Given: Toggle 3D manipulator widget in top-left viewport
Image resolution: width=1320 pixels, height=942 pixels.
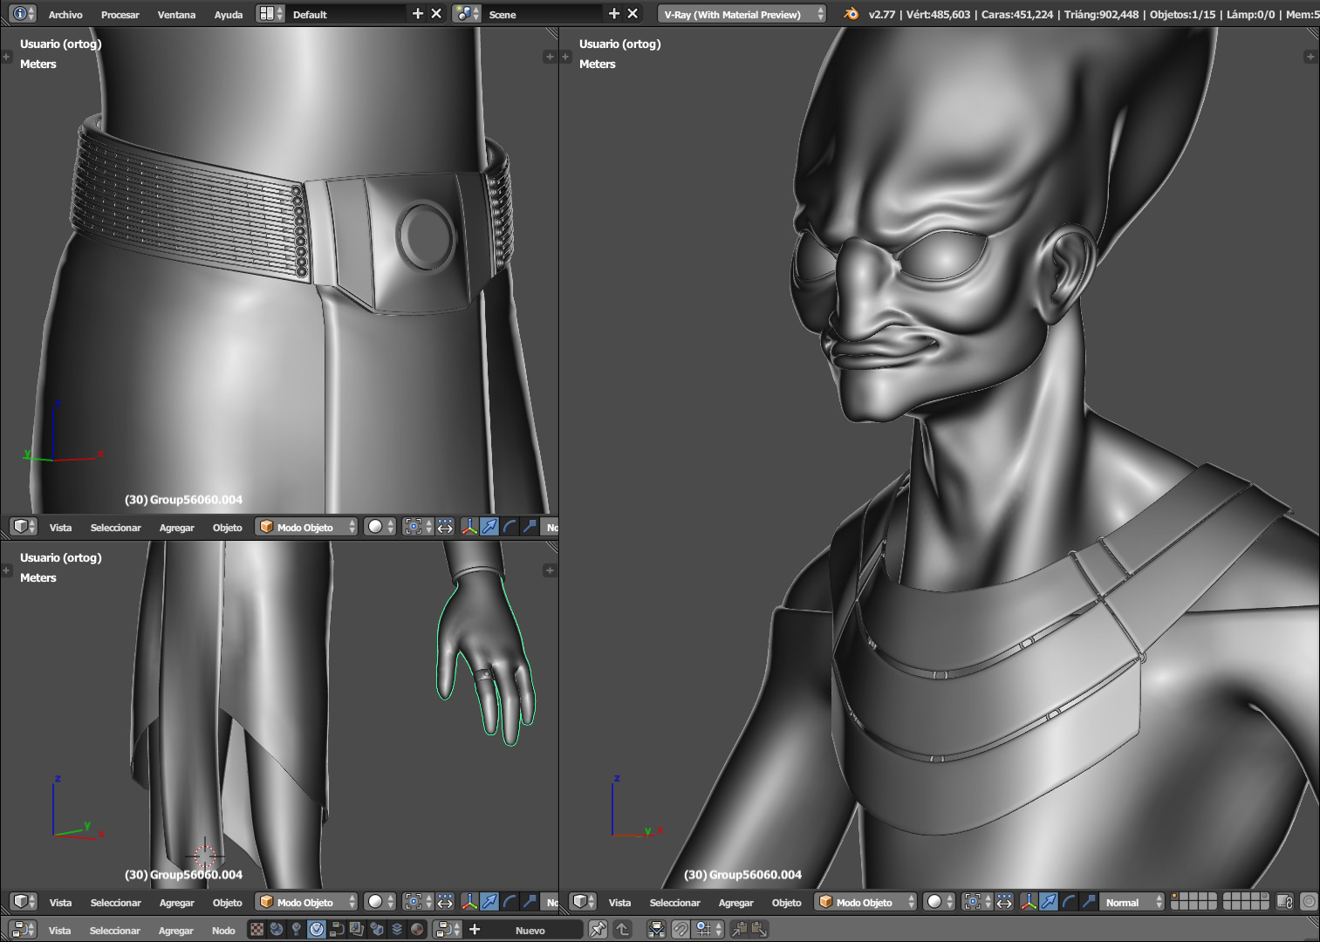Looking at the screenshot, I should (469, 527).
